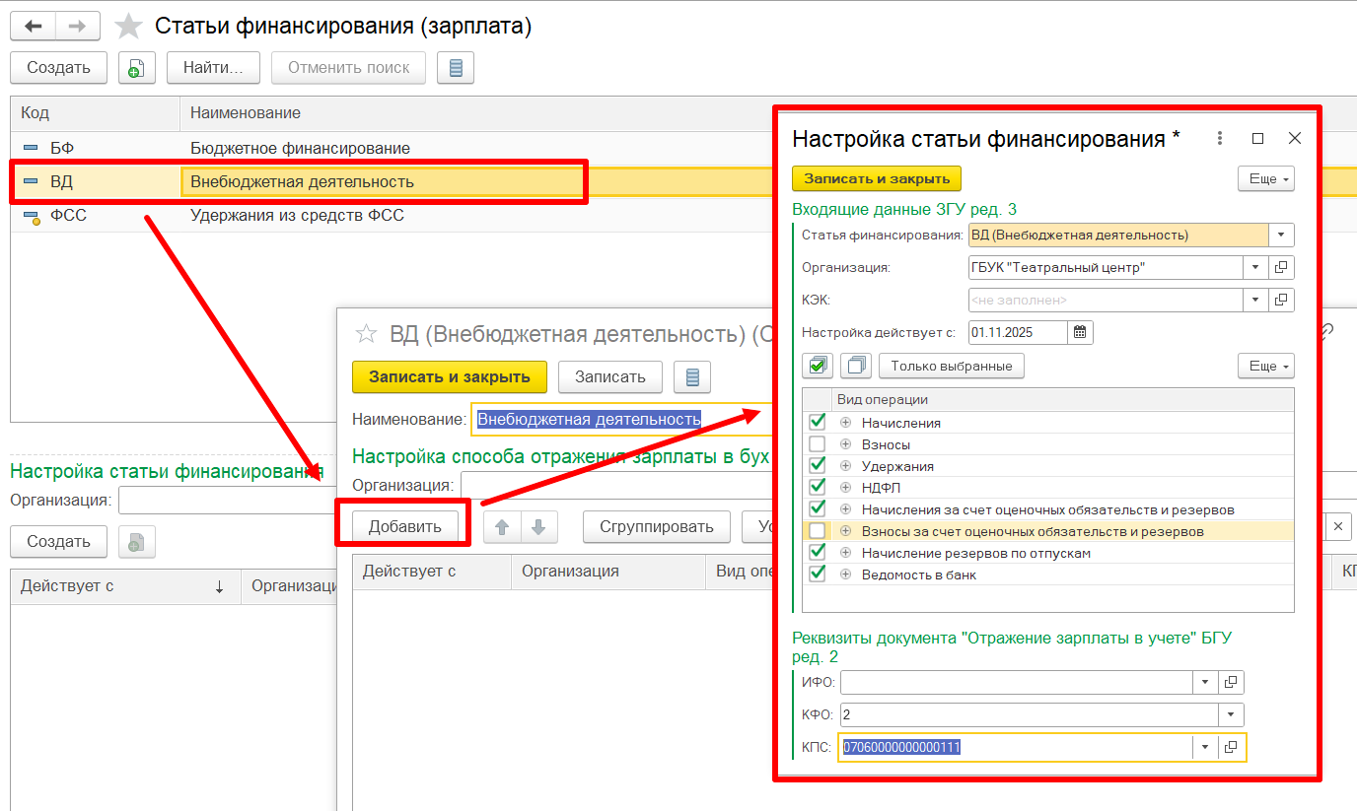
Task: Click the move up arrow button
Action: (x=502, y=526)
